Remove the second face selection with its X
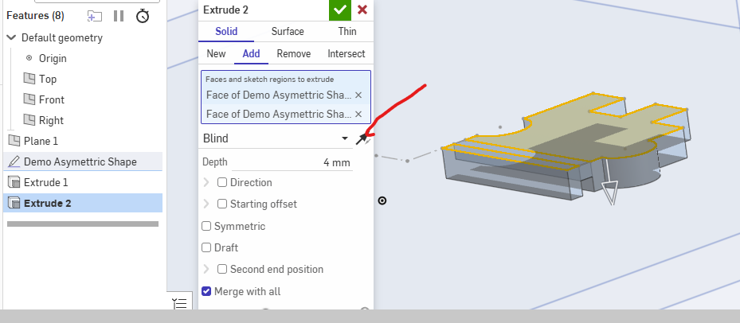 coord(358,114)
